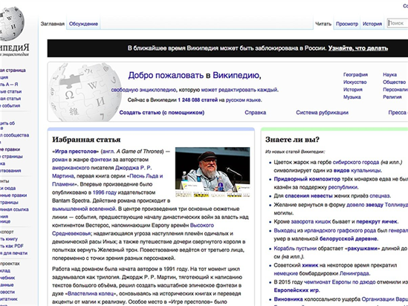Click the 'республики' link
This screenshot has width=408, height=306.
(x=343, y=187)
